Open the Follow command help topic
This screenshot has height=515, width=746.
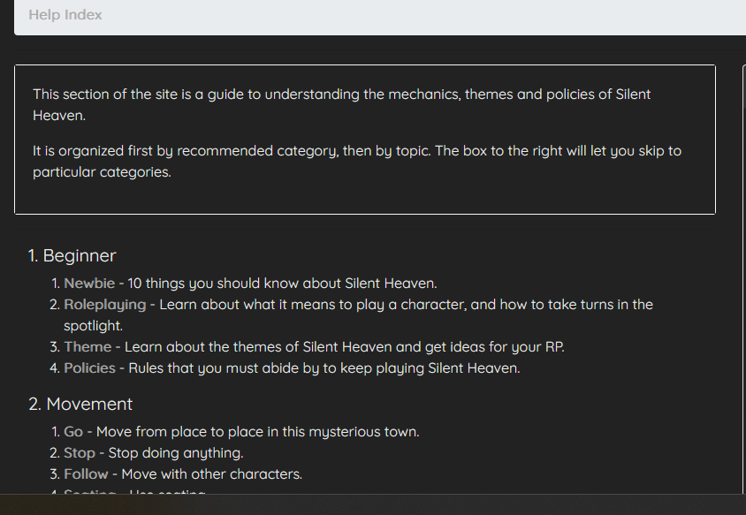(86, 473)
